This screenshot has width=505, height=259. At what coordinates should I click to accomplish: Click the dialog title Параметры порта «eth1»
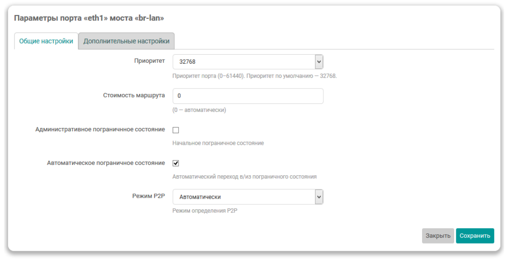(x=89, y=18)
